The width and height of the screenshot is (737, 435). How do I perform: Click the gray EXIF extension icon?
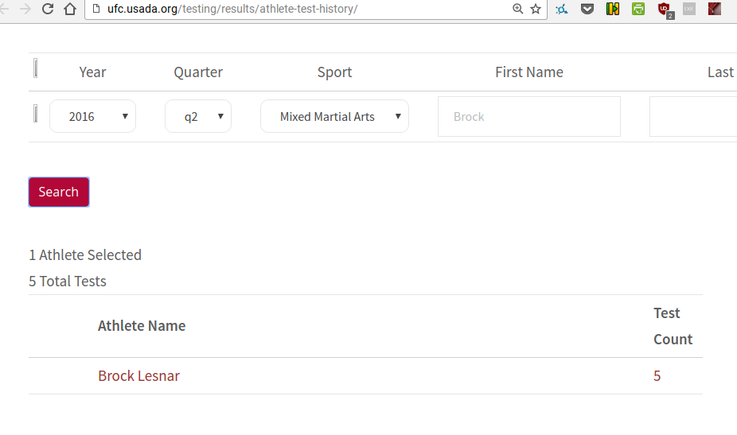tap(689, 9)
